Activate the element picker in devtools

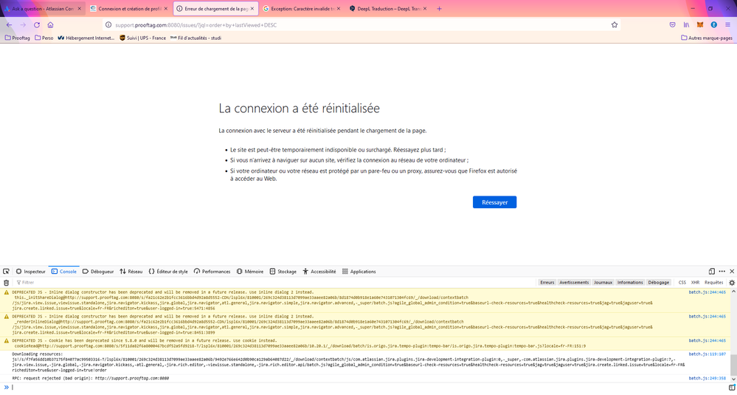pos(6,271)
